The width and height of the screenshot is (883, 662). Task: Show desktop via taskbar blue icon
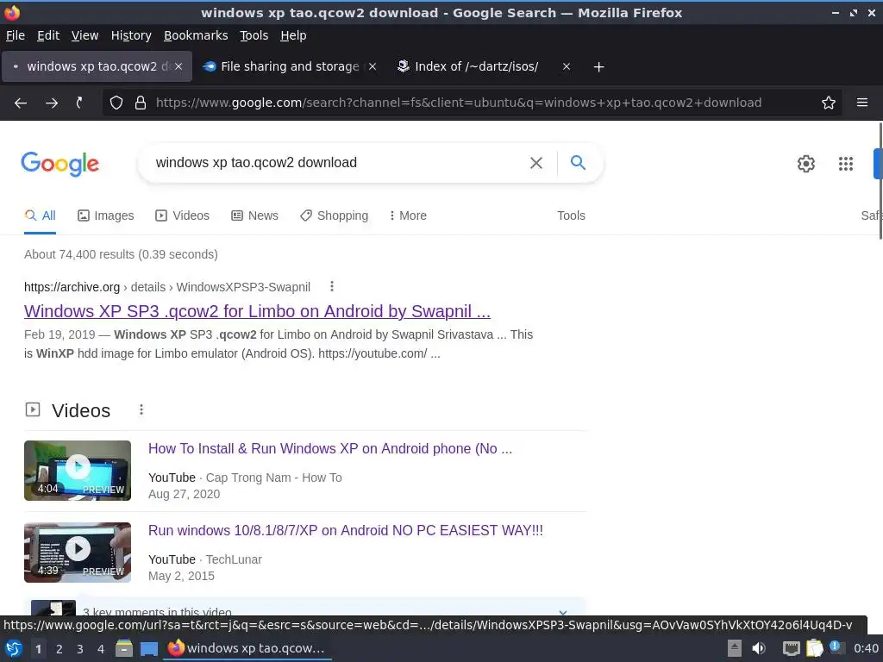click(x=148, y=648)
